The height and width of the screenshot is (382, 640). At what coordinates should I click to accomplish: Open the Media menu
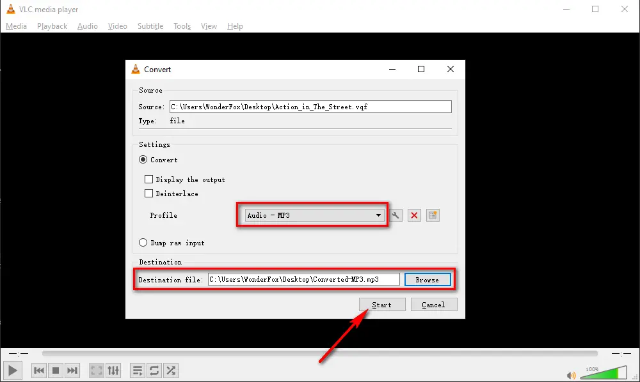pos(17,26)
